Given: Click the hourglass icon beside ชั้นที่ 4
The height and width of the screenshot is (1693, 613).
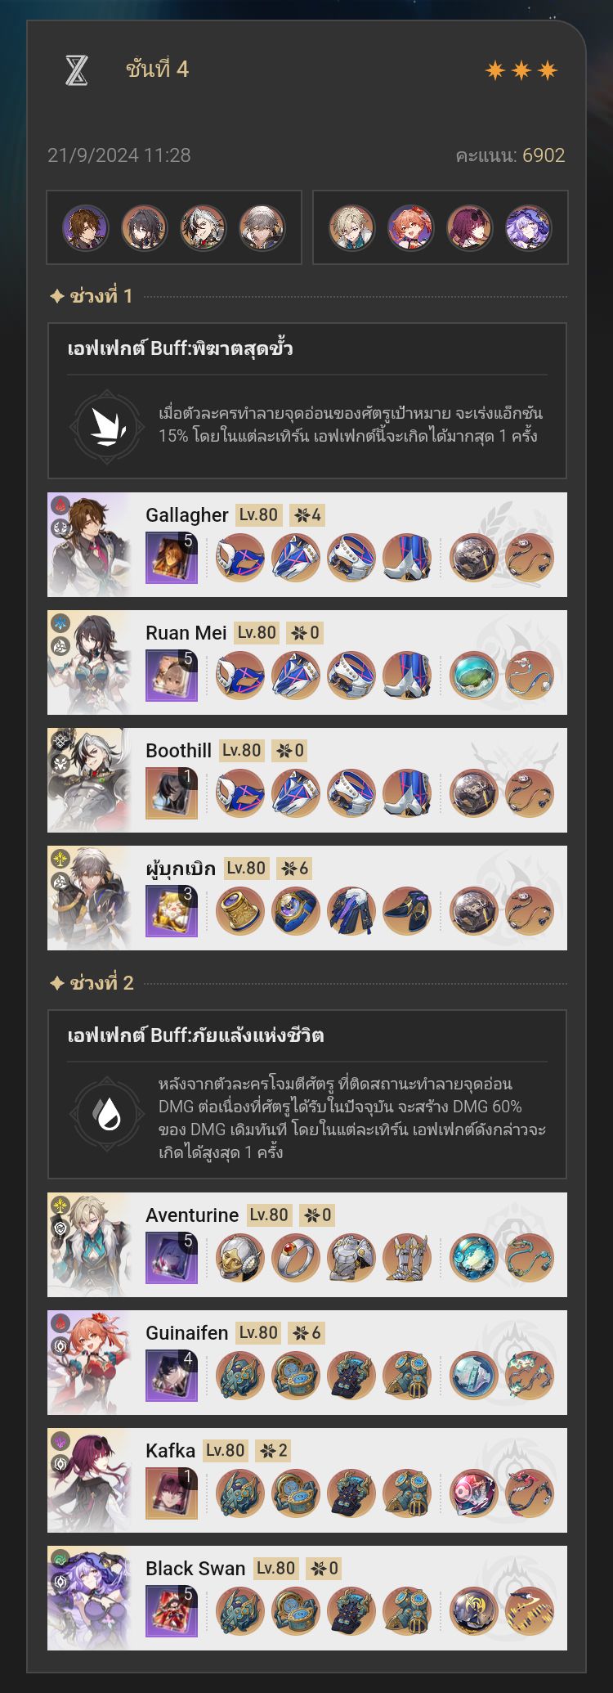Looking at the screenshot, I should tap(77, 70).
